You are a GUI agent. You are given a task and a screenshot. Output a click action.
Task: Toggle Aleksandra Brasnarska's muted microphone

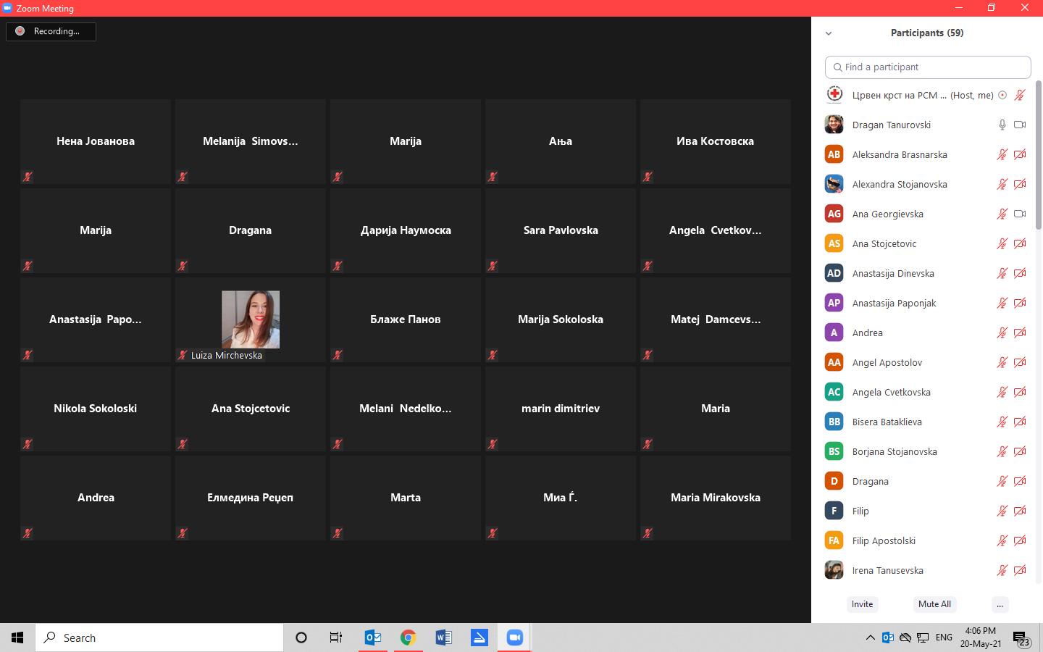click(1002, 154)
